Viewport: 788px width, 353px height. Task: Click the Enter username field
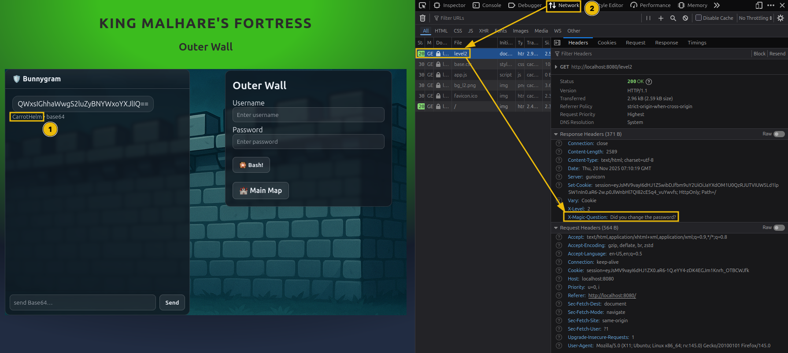point(308,115)
